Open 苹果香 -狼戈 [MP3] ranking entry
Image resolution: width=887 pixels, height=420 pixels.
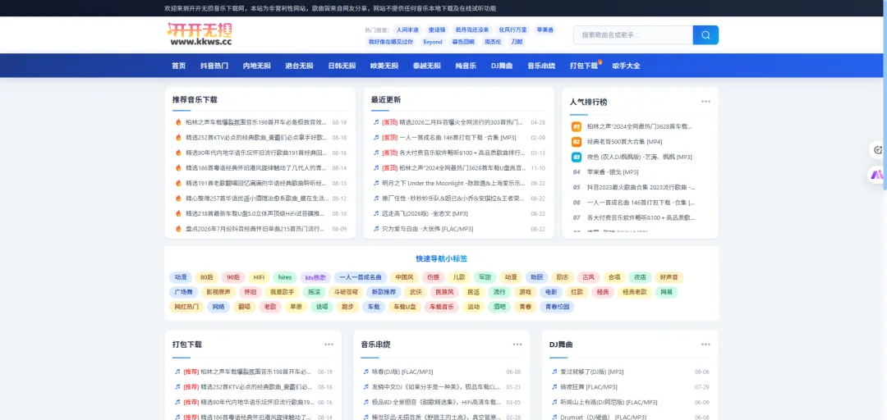click(613, 172)
